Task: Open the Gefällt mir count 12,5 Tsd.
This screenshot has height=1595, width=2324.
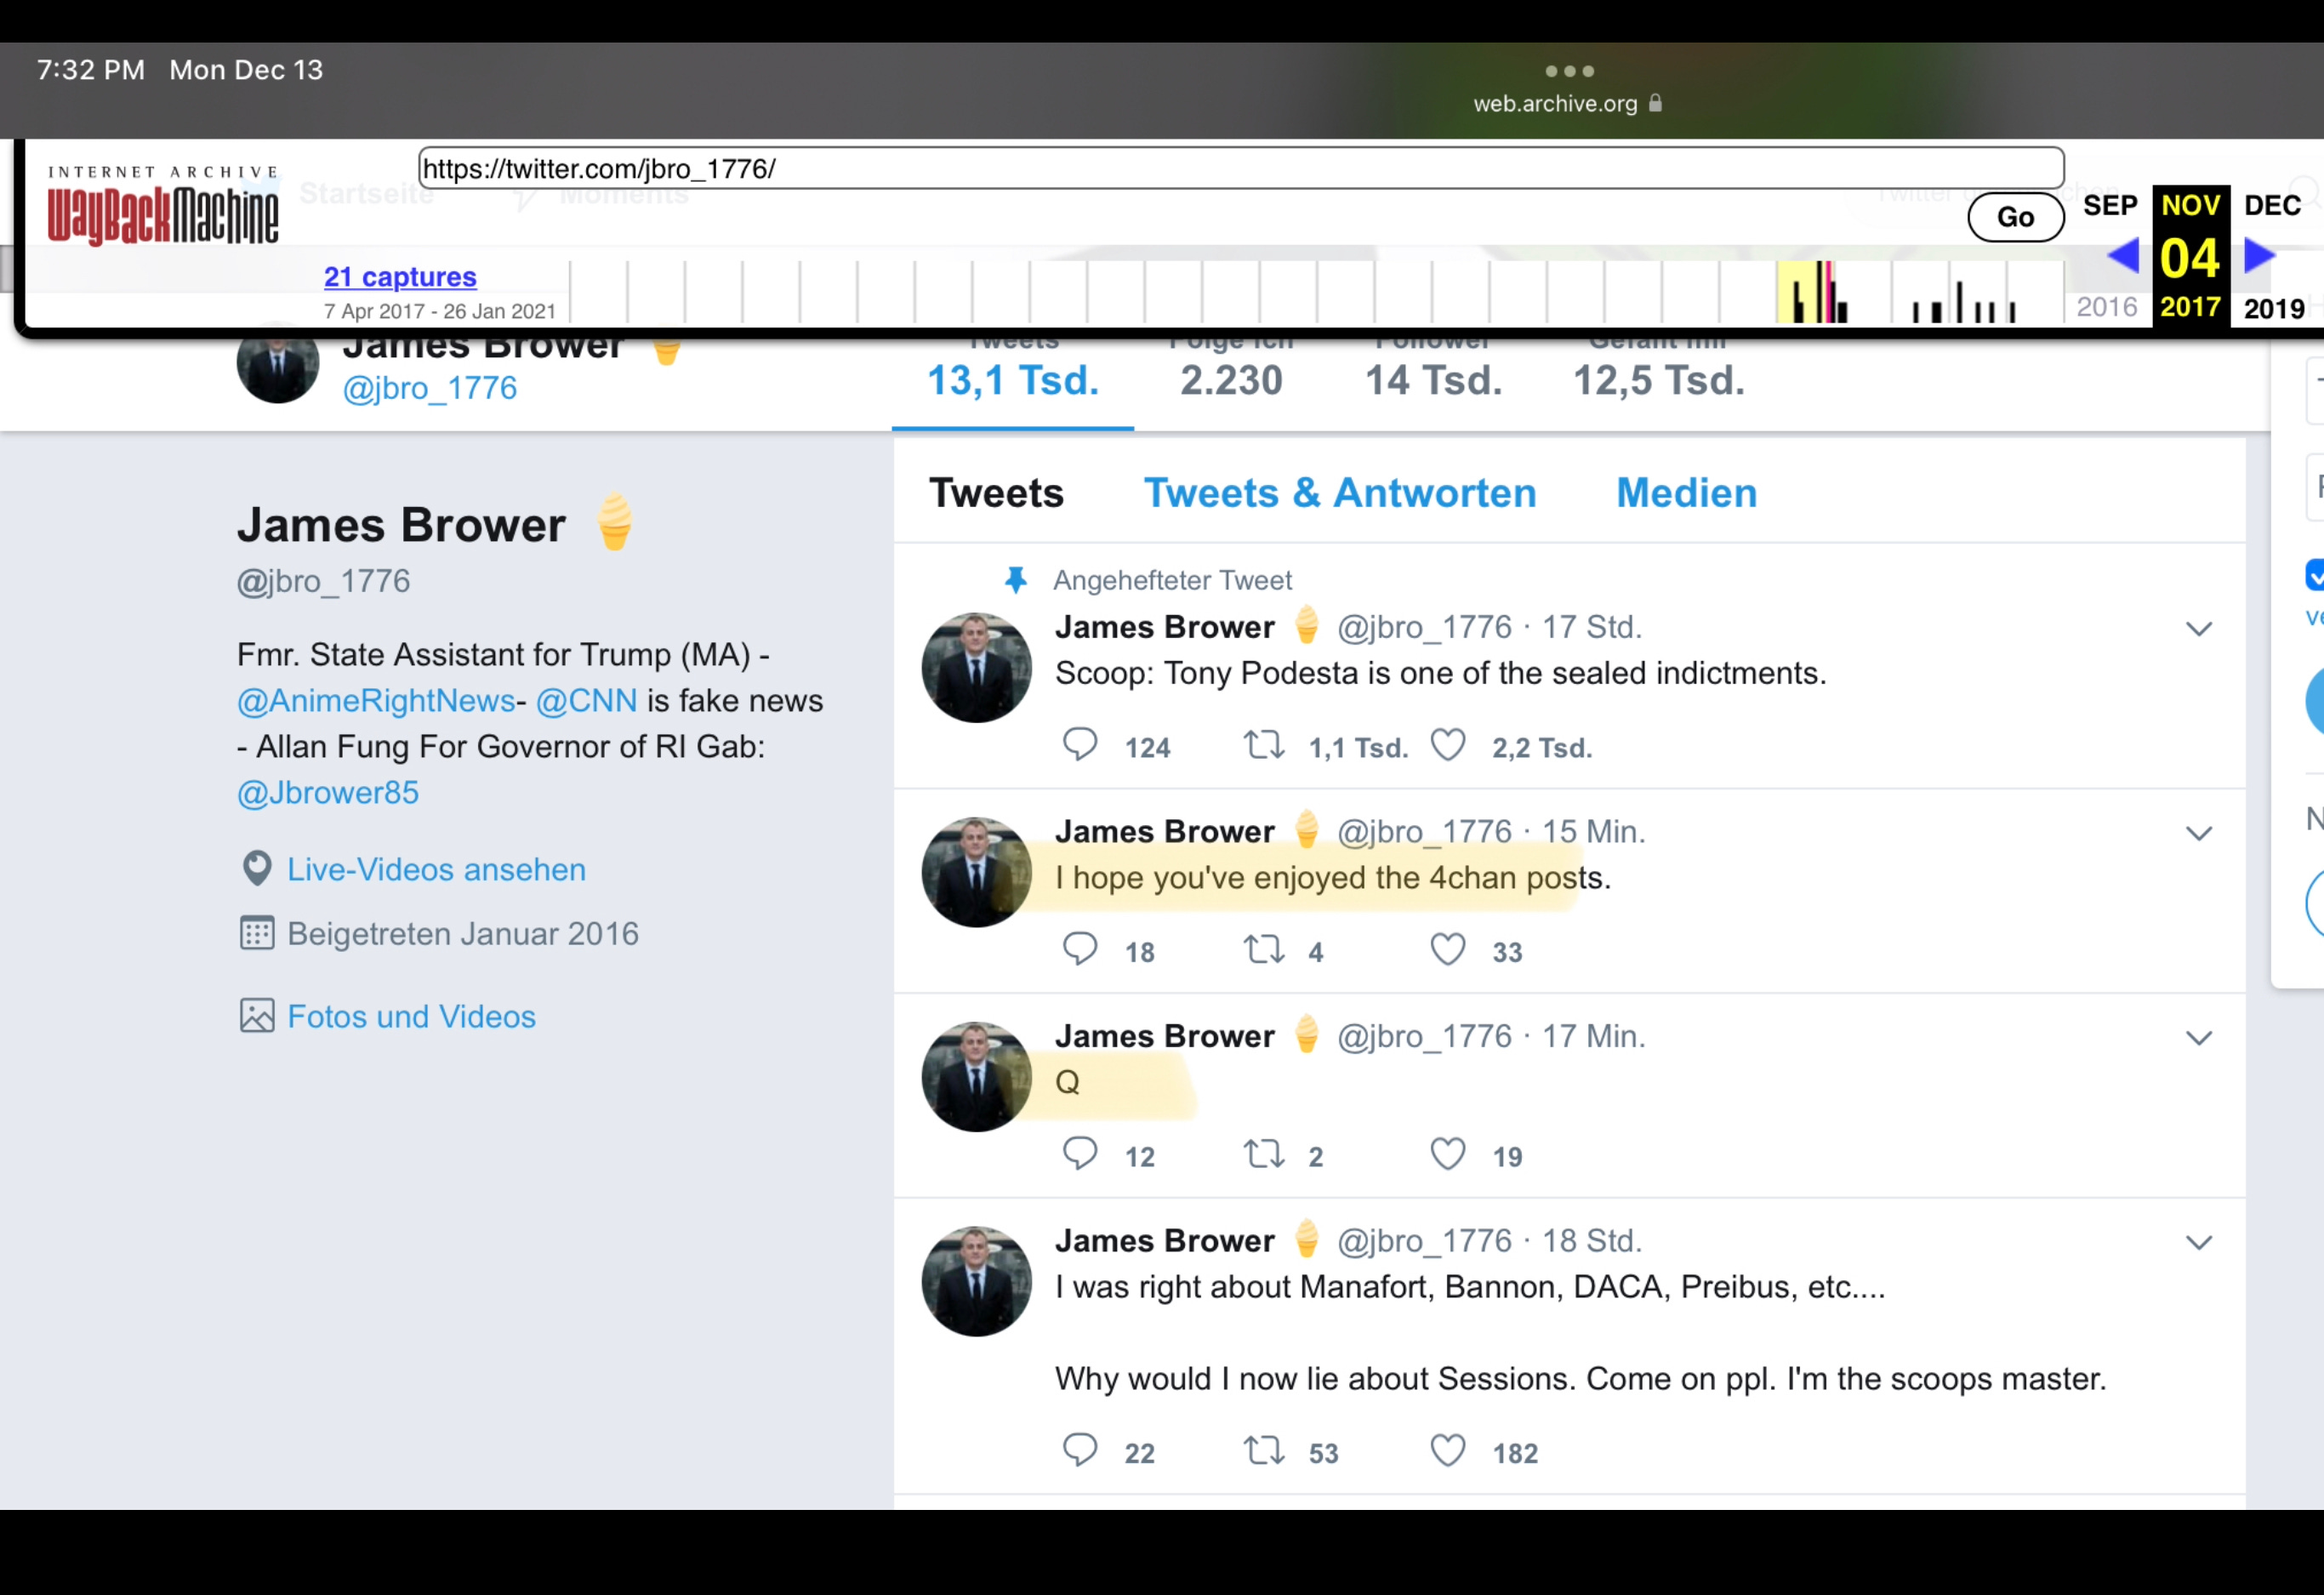Action: pos(1659,380)
